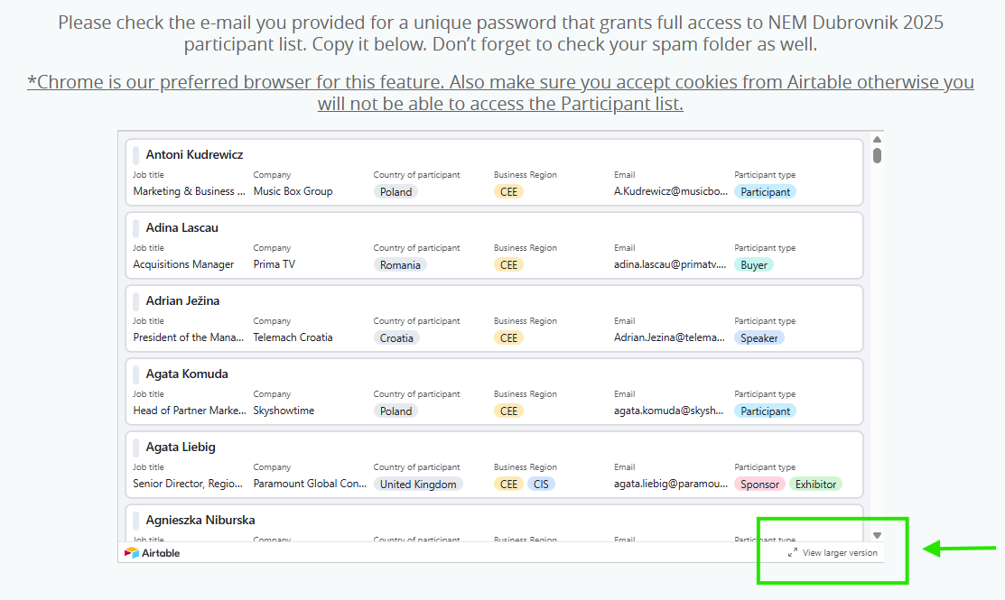The image size is (1005, 600).
Task: Click the Croatia country tag
Action: point(396,337)
